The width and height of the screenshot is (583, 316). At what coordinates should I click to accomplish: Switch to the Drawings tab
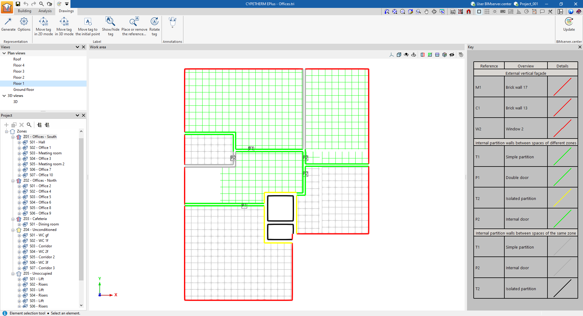(66, 11)
